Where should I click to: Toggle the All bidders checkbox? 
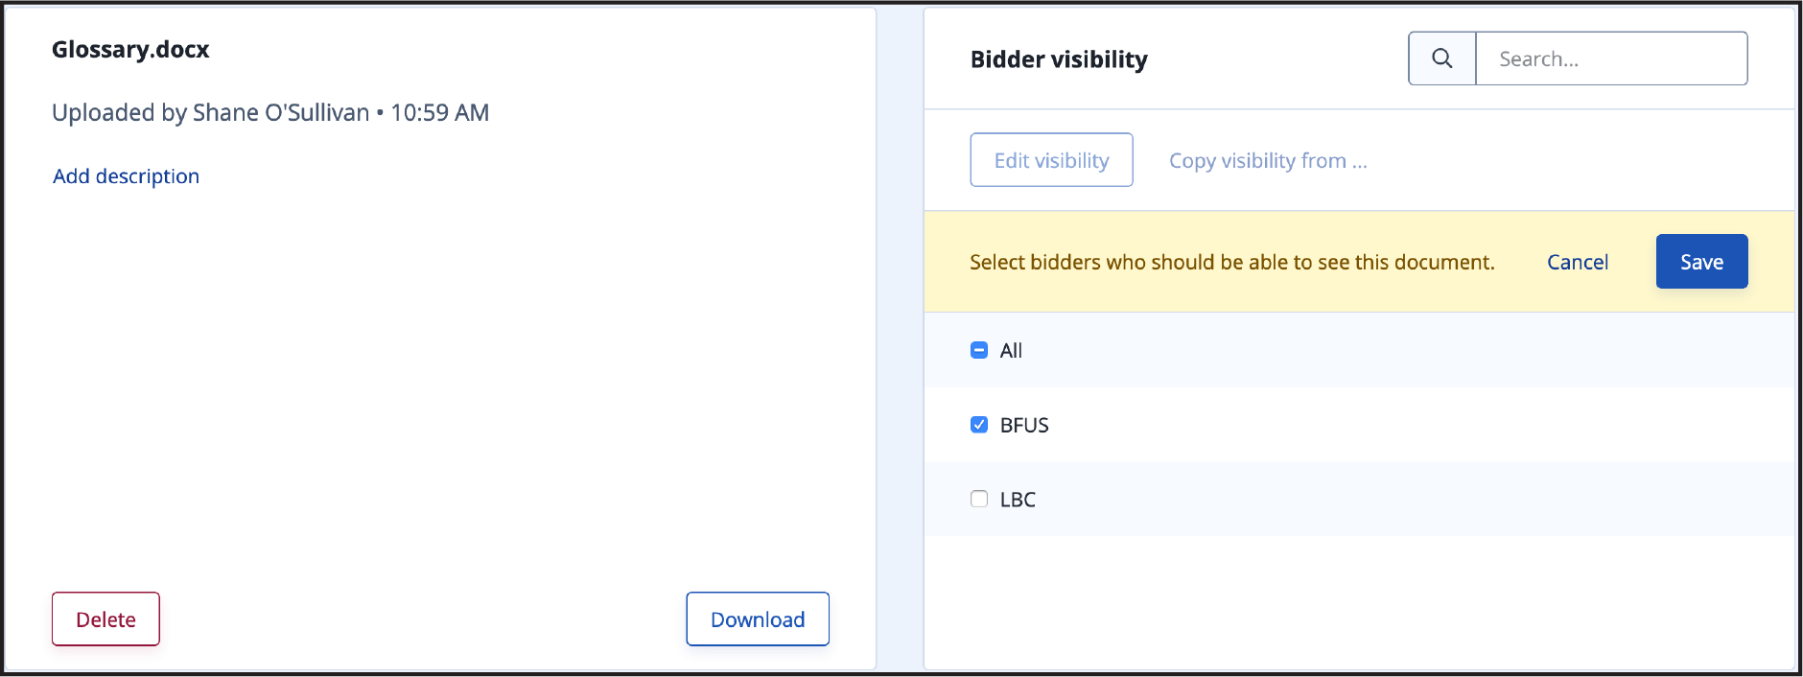click(x=979, y=350)
